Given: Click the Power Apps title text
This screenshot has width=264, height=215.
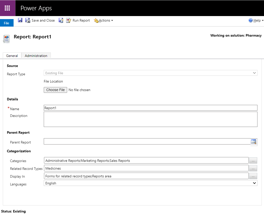Looking at the screenshot, I should pyautogui.click(x=36, y=8).
